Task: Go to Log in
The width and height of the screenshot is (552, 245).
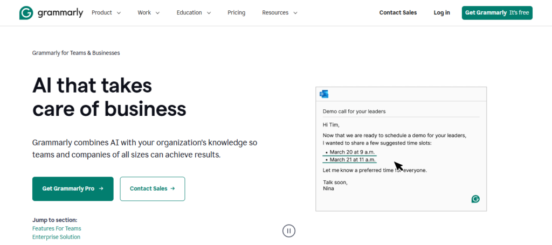Action: tap(442, 13)
